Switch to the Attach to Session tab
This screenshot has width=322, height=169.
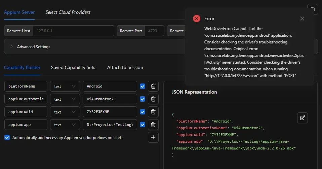point(125,67)
